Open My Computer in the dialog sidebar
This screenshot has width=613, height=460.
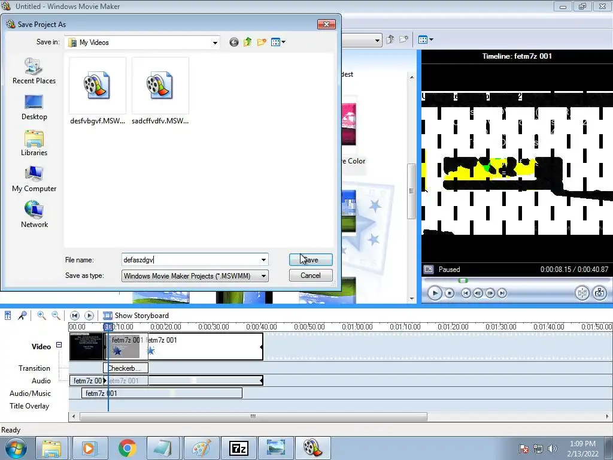(x=34, y=180)
